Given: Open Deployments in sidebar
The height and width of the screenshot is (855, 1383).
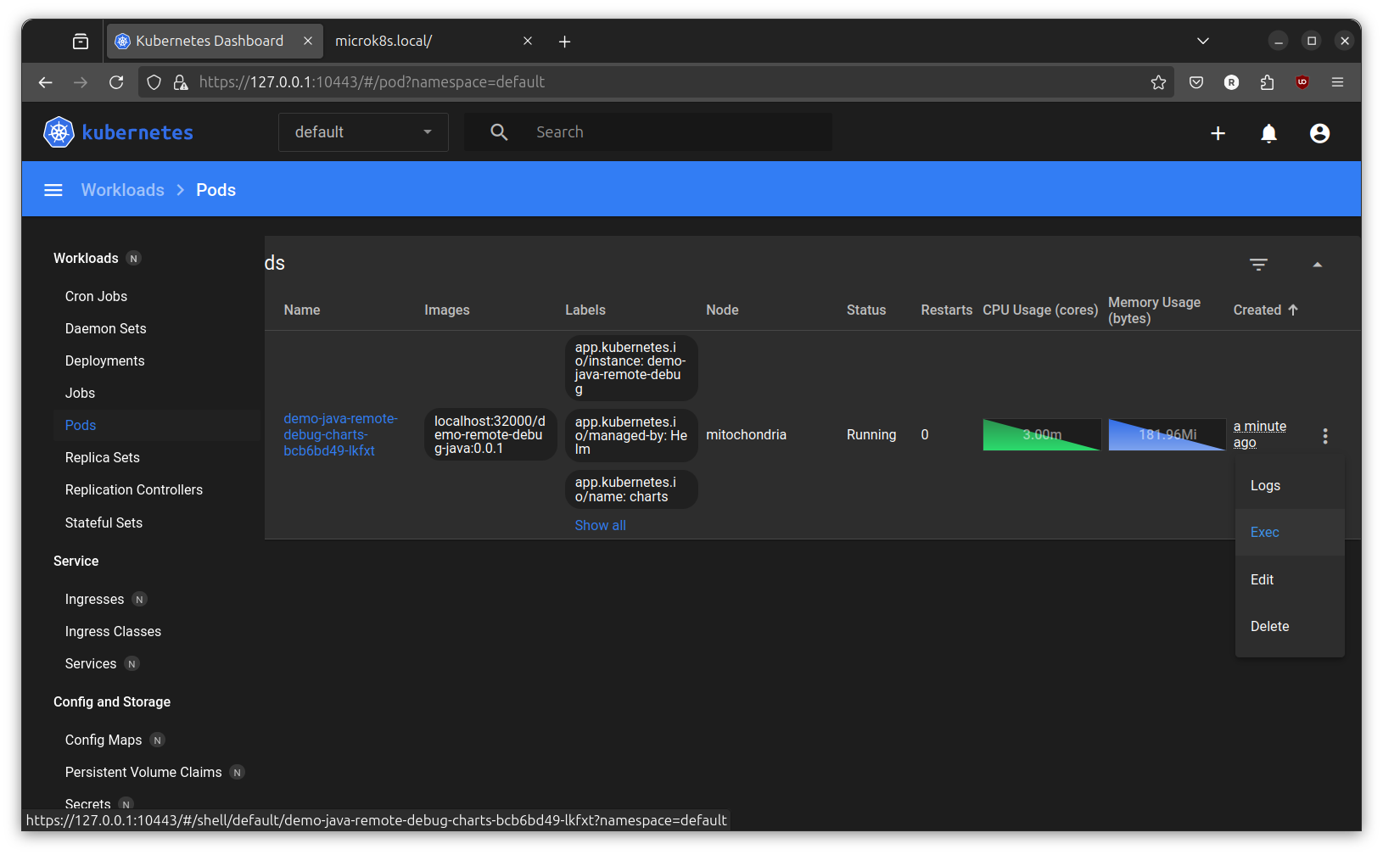Looking at the screenshot, I should (104, 361).
